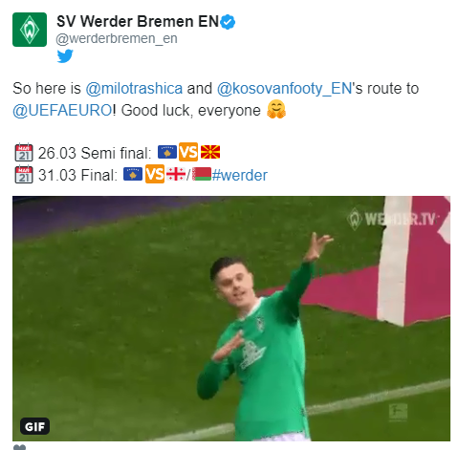Open the Twitter bird icon
Viewport: 460px width, 450px height.
[65, 56]
